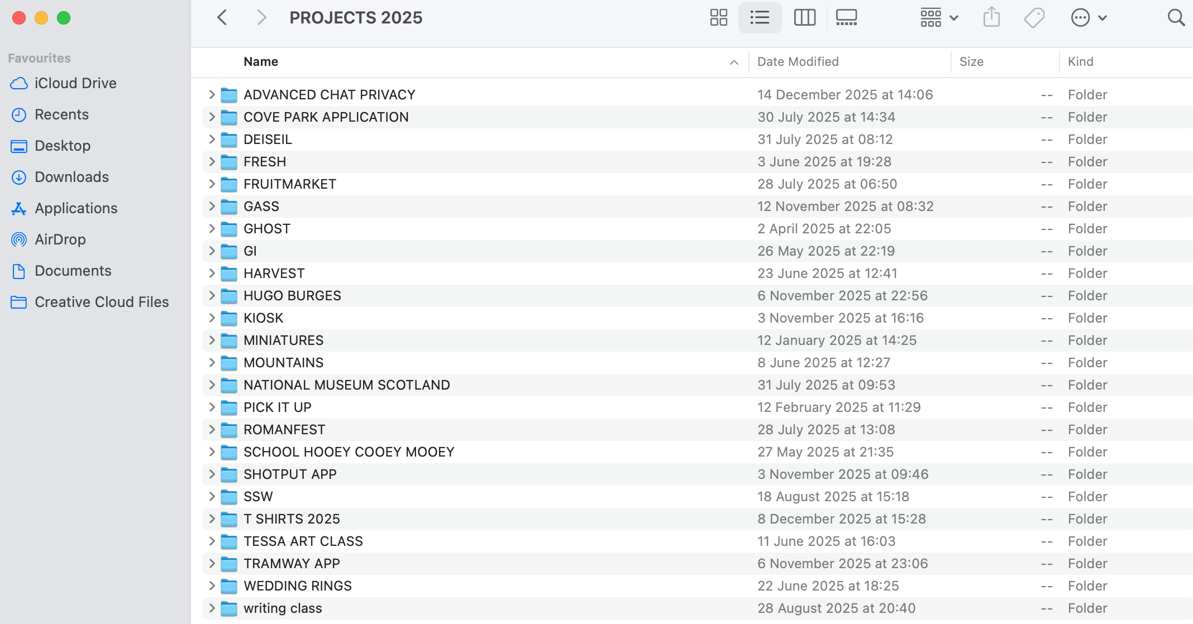Switch to column view
This screenshot has width=1193, height=624.
804,18
